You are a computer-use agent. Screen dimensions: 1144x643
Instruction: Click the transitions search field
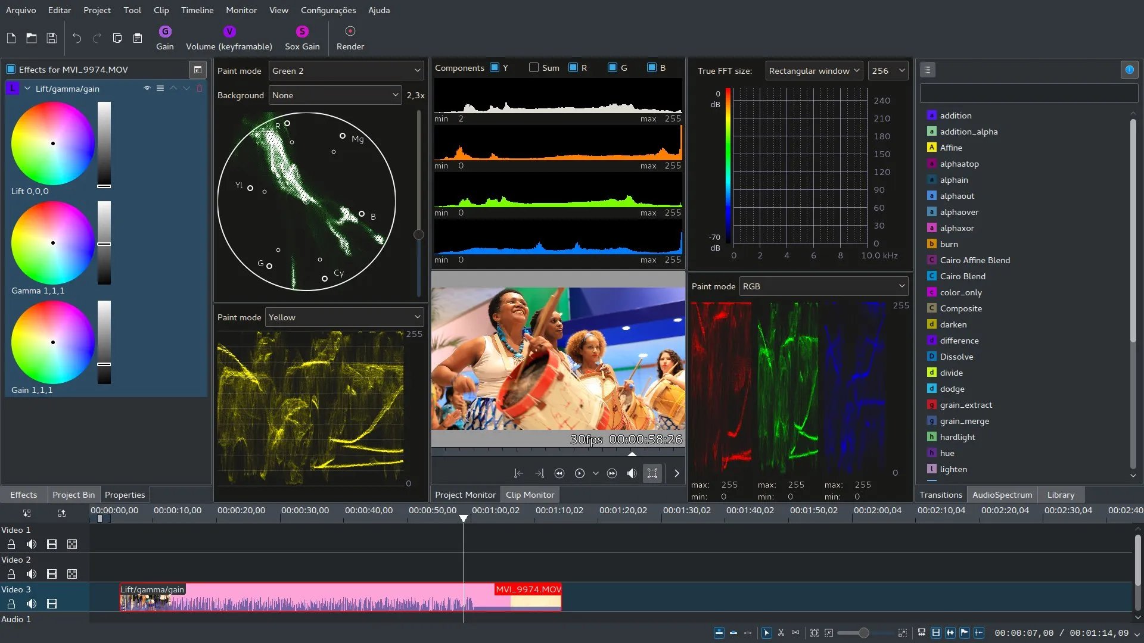pyautogui.click(x=1028, y=93)
